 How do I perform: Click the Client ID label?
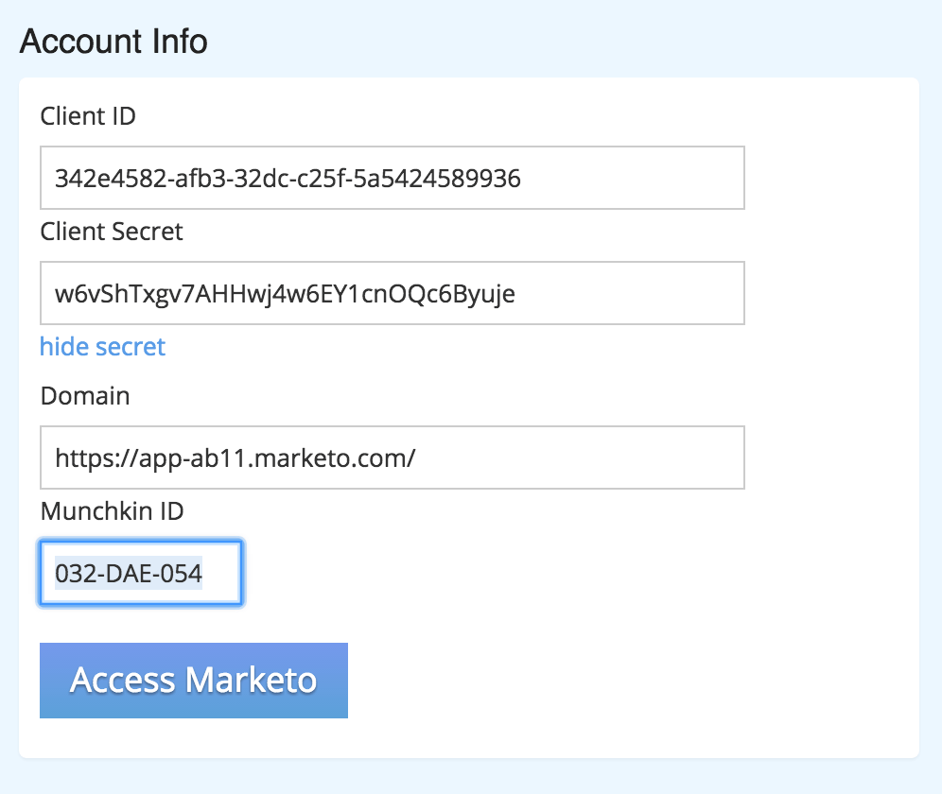[x=88, y=116]
